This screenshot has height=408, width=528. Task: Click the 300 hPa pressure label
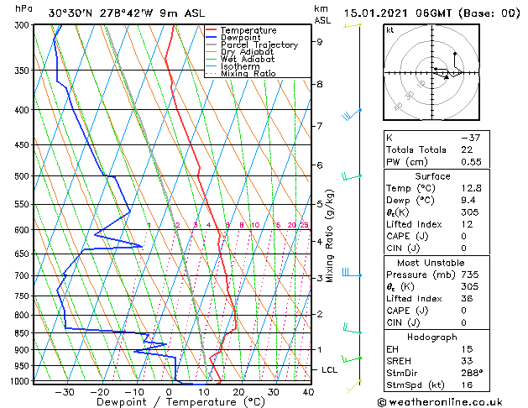(x=24, y=25)
